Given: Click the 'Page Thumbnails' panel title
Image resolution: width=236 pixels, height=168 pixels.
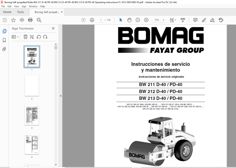Looking at the screenshot, I should click(22, 28).
